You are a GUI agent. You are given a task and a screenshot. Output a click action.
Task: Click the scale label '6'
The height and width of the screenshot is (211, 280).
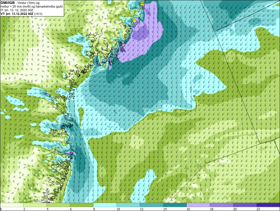tap(71, 209)
